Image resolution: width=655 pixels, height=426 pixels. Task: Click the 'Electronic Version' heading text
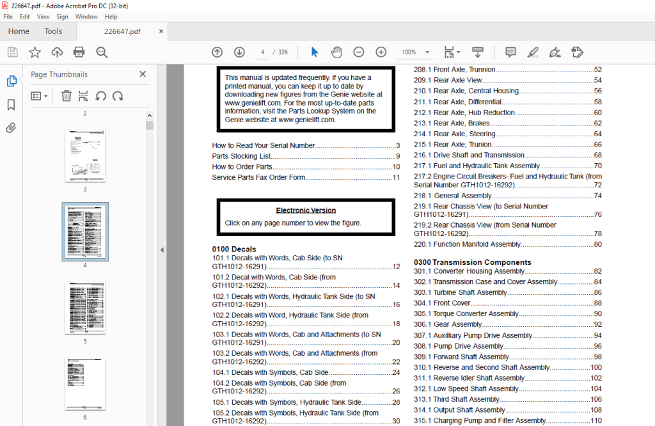click(306, 210)
